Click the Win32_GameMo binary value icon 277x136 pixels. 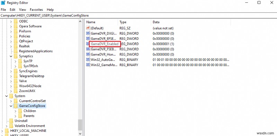88,65
